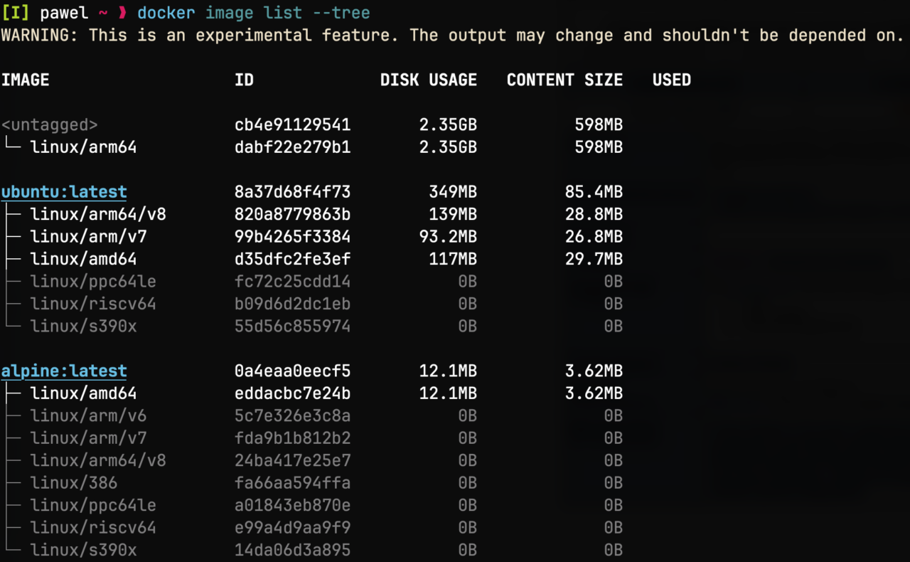This screenshot has height=562, width=910.
Task: Click the ubuntu:latest image link
Action: 63,191
